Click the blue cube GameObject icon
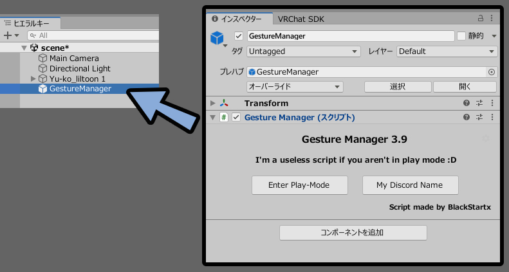 217,38
